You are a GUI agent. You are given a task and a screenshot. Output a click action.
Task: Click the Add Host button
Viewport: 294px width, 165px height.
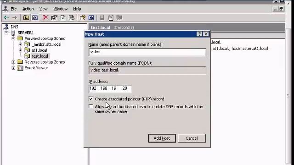[x=162, y=138]
